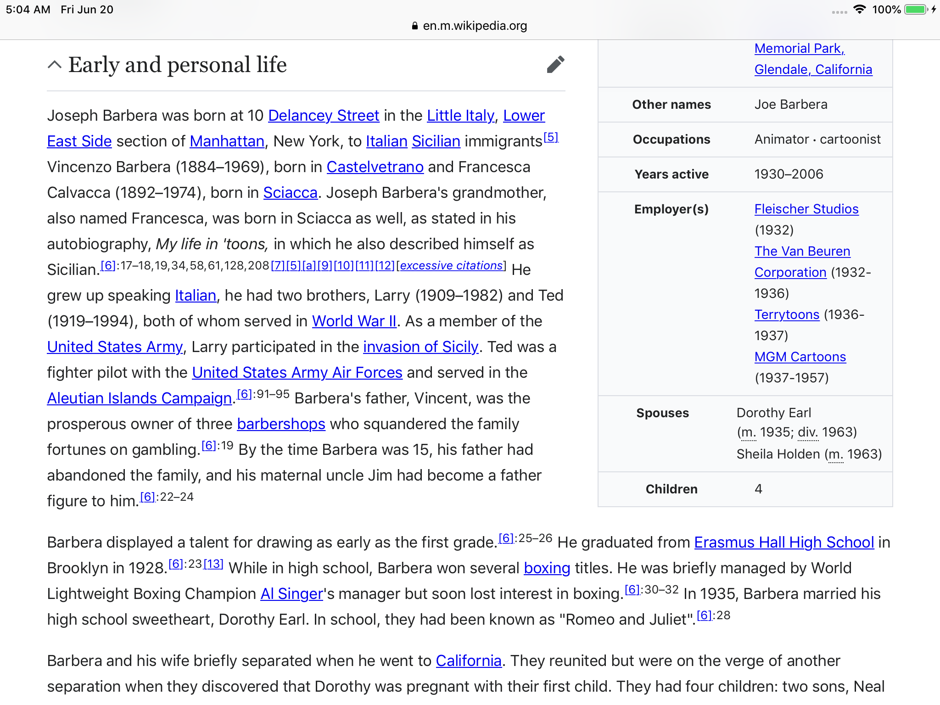Tap 'Joe Barbera' in Other names row

coord(791,104)
